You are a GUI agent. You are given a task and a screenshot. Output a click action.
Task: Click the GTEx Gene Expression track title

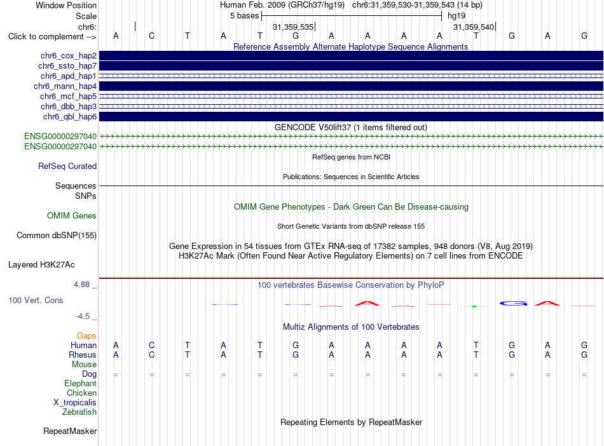(351, 247)
